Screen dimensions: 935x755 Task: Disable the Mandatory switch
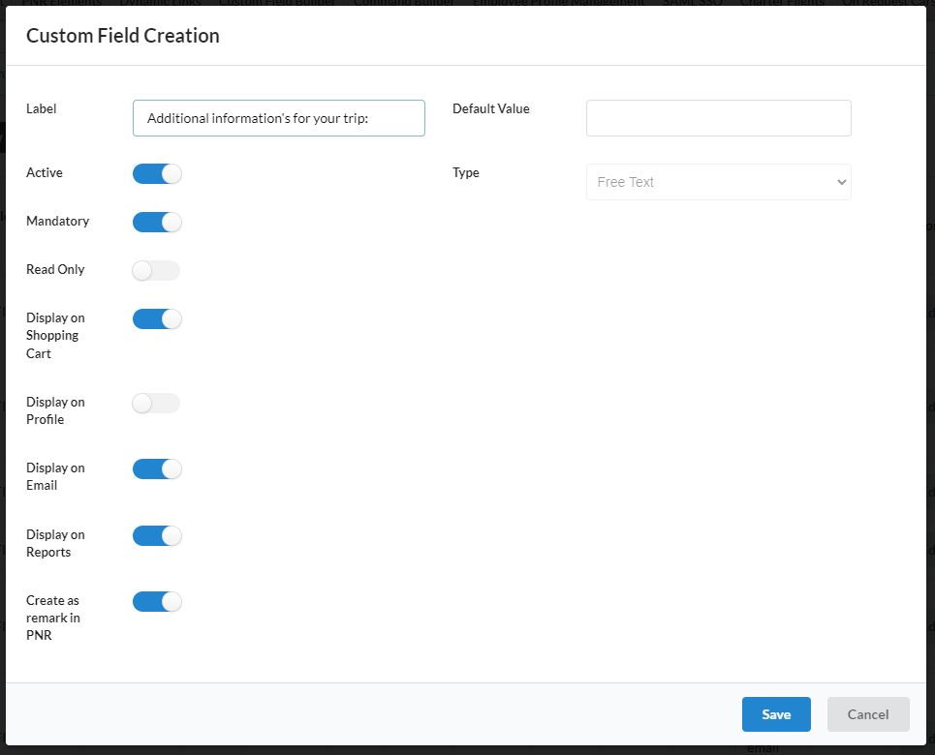(x=157, y=223)
